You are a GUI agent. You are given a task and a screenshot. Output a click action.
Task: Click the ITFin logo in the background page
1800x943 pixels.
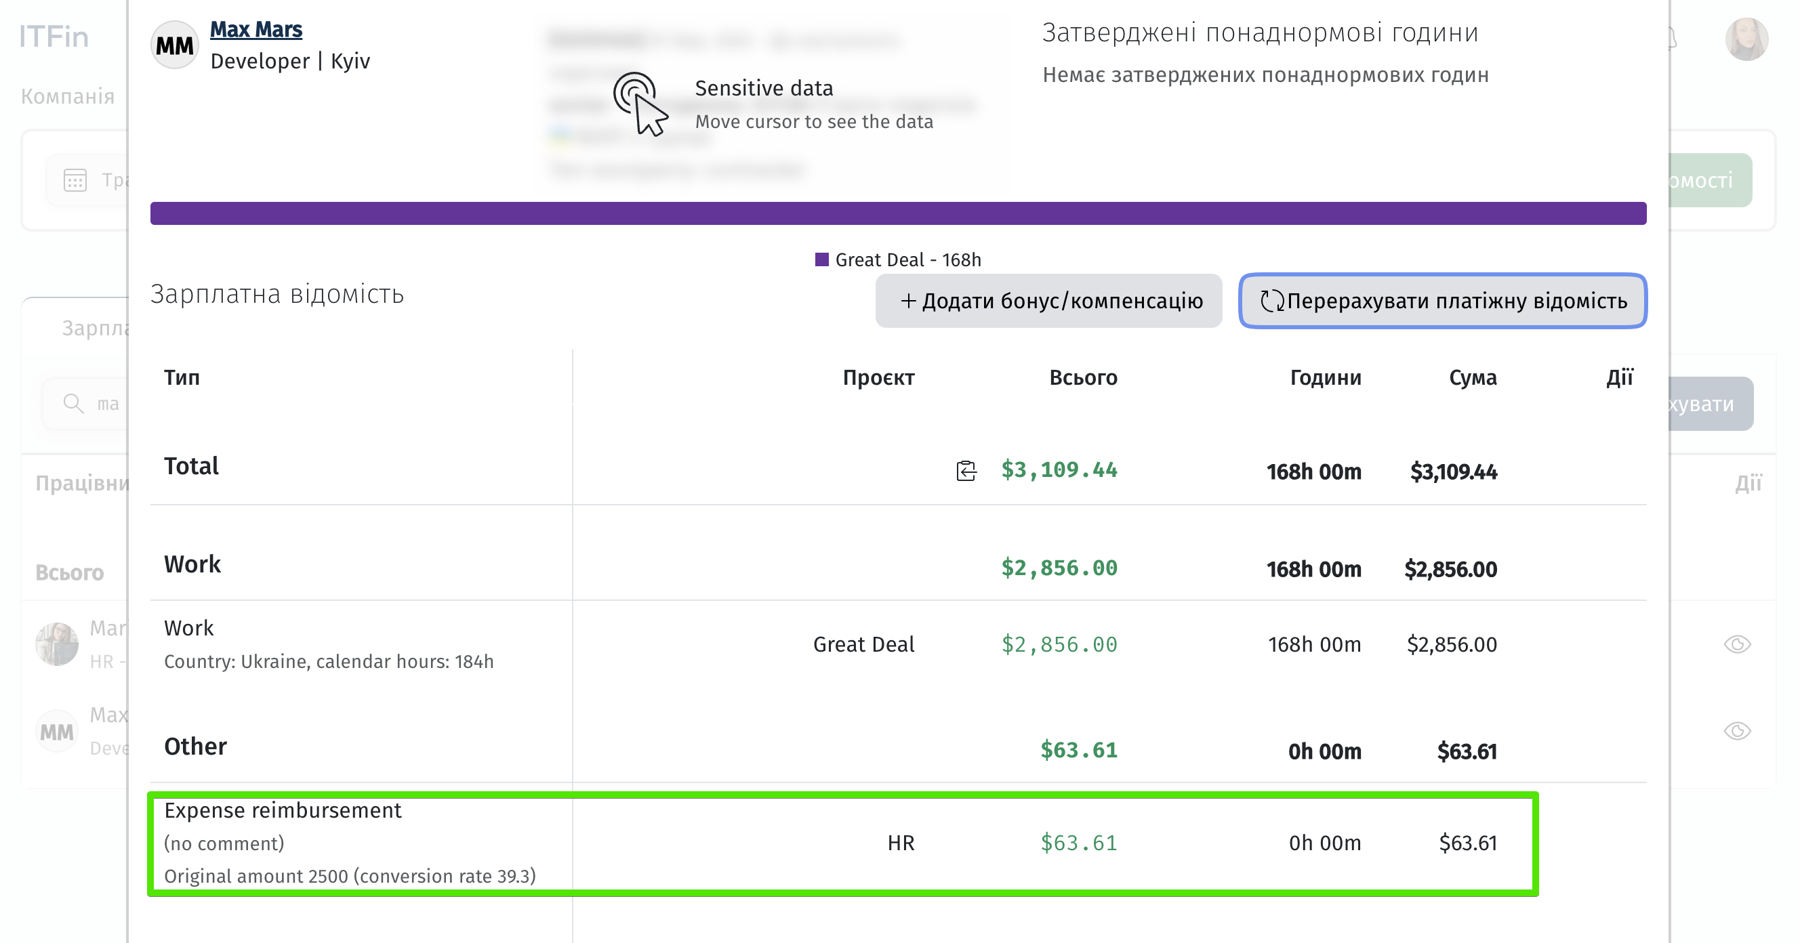tap(54, 37)
